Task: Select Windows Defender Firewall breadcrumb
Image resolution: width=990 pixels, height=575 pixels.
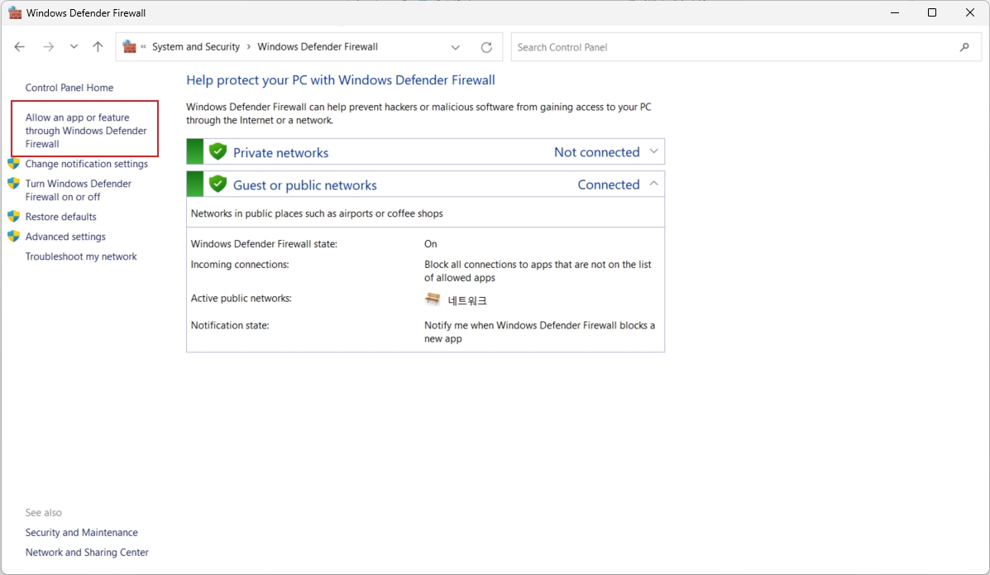Action: click(318, 47)
